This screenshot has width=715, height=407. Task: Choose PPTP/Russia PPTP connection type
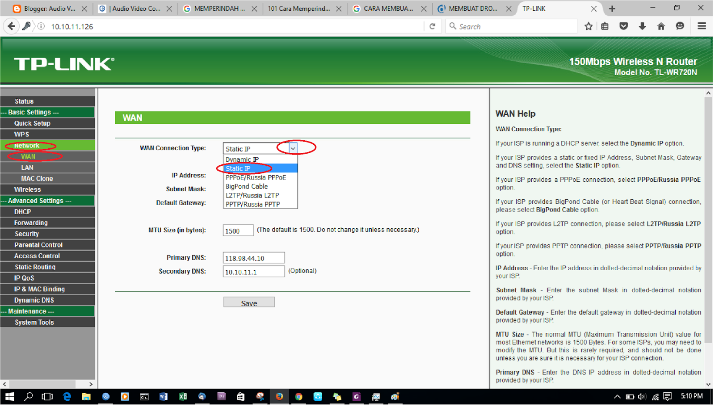click(x=261, y=204)
